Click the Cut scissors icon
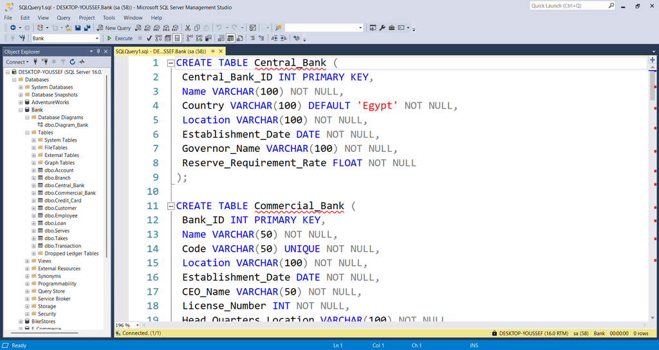The width and height of the screenshot is (659, 350). tap(188, 28)
